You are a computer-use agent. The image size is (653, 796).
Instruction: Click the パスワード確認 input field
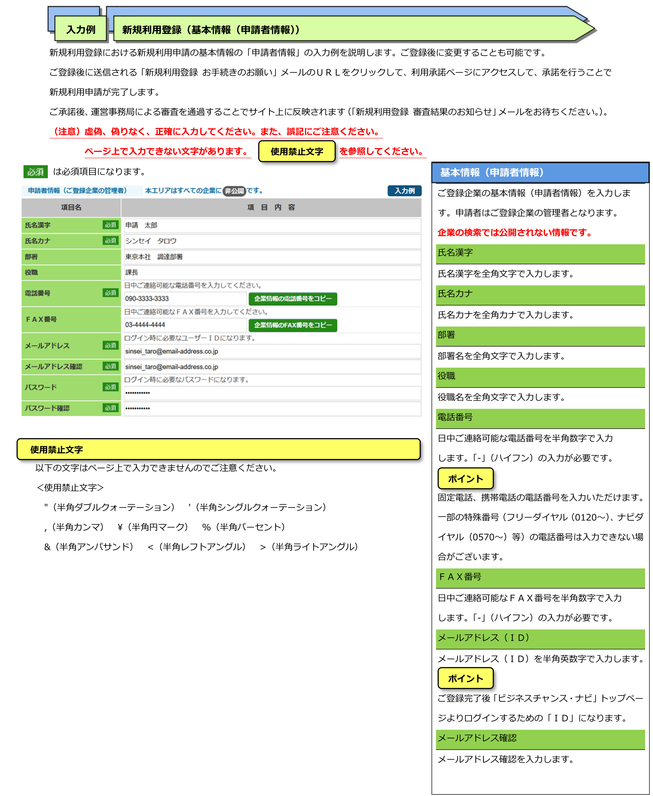272,409
